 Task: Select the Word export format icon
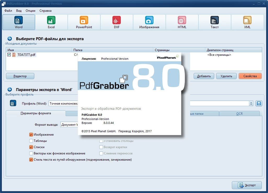[19, 22]
